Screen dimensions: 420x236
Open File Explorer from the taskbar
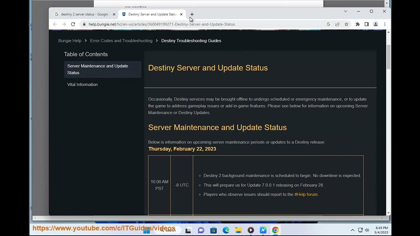pyautogui.click(x=238, y=230)
